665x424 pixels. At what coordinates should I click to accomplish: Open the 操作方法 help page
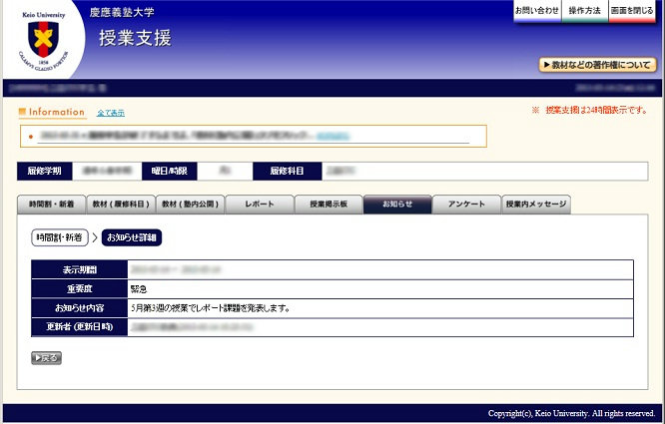coord(584,11)
